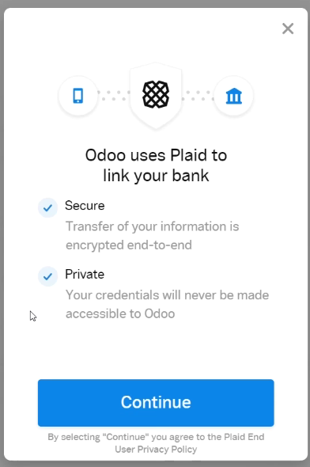310x467 pixels.
Task: Click the 'accessible to Odoo' text
Action: coord(120,313)
